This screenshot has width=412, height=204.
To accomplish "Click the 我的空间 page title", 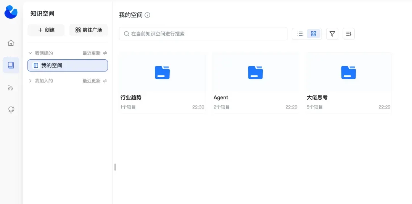I will click(130, 15).
